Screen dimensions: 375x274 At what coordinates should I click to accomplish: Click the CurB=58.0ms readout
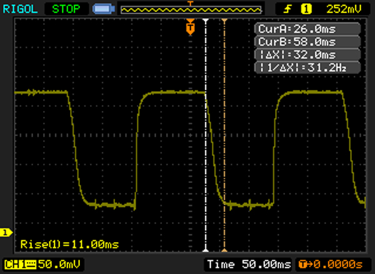click(307, 42)
